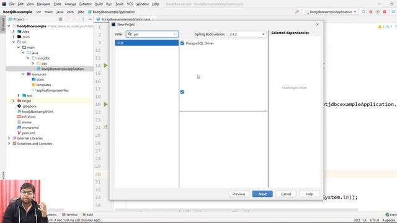Viewport: 397px width, 223px height.
Task: Switch to the Terminal tool window tab
Action: (69, 214)
